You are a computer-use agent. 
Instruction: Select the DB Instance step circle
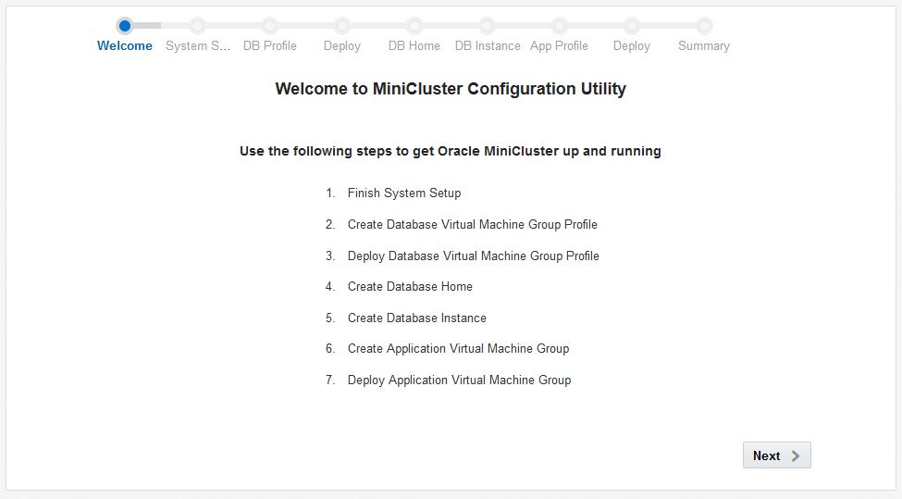[x=487, y=26]
